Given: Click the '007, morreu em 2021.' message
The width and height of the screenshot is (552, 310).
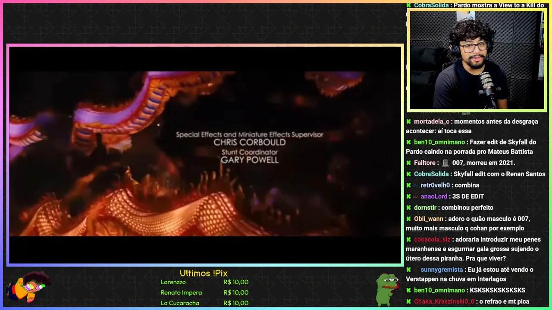Looking at the screenshot, I should pyautogui.click(x=484, y=163).
